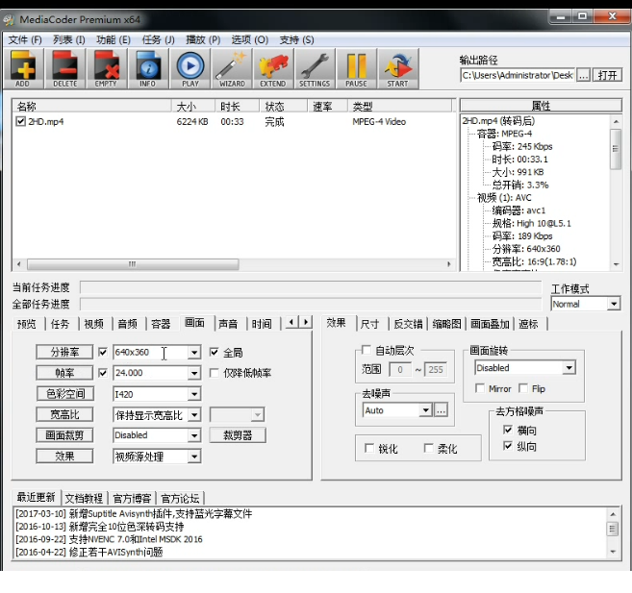Click the 名称 column header
Screen dimensions: 632x593
pyautogui.click(x=92, y=107)
